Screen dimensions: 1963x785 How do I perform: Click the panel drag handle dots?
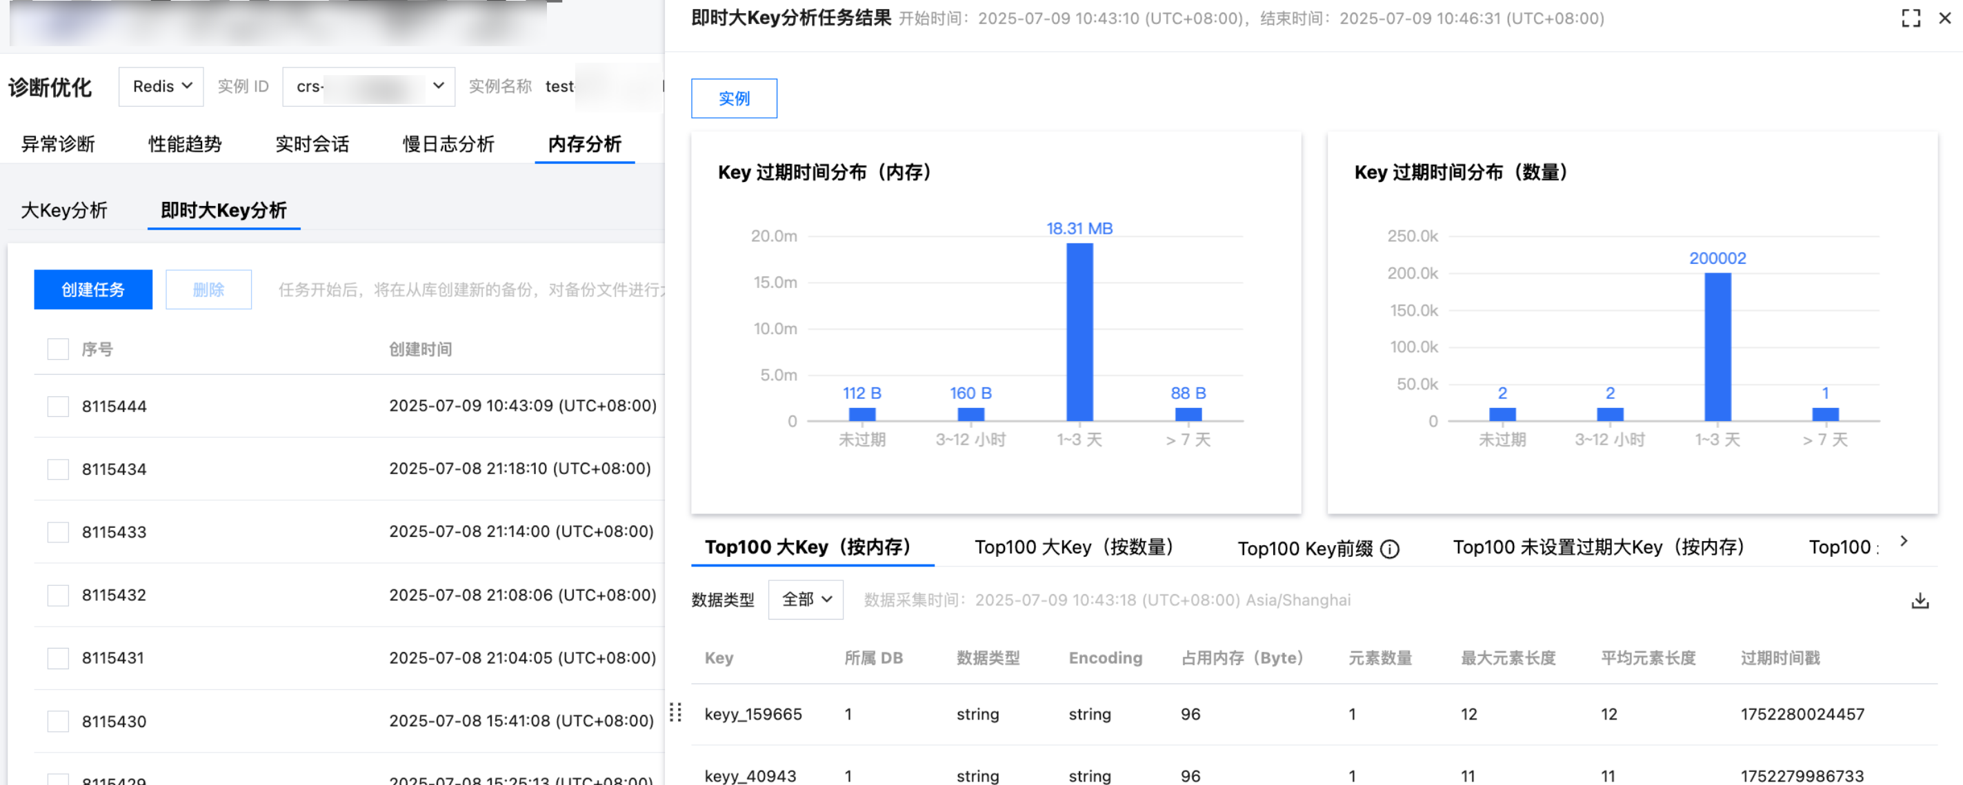[675, 713]
